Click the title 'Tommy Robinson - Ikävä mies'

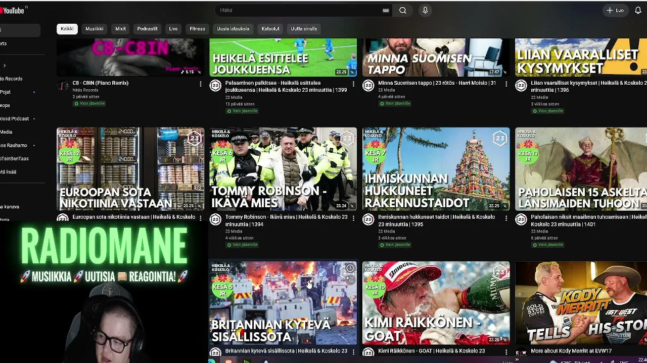pos(286,220)
